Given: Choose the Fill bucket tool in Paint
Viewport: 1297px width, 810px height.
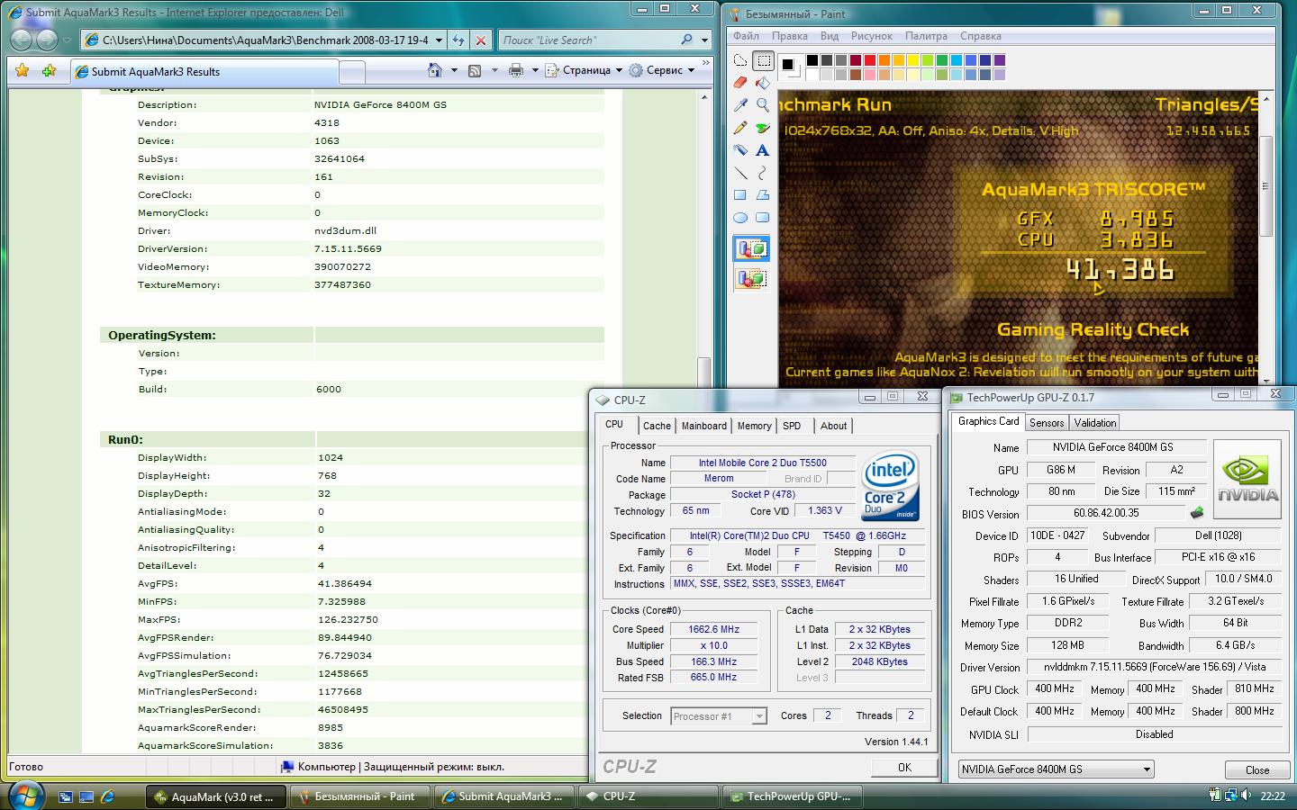Looking at the screenshot, I should (763, 84).
